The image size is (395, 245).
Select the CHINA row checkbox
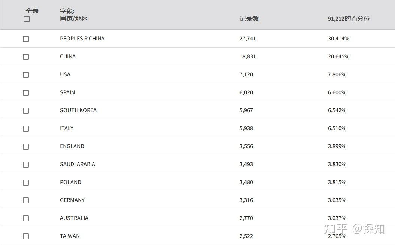click(x=26, y=57)
